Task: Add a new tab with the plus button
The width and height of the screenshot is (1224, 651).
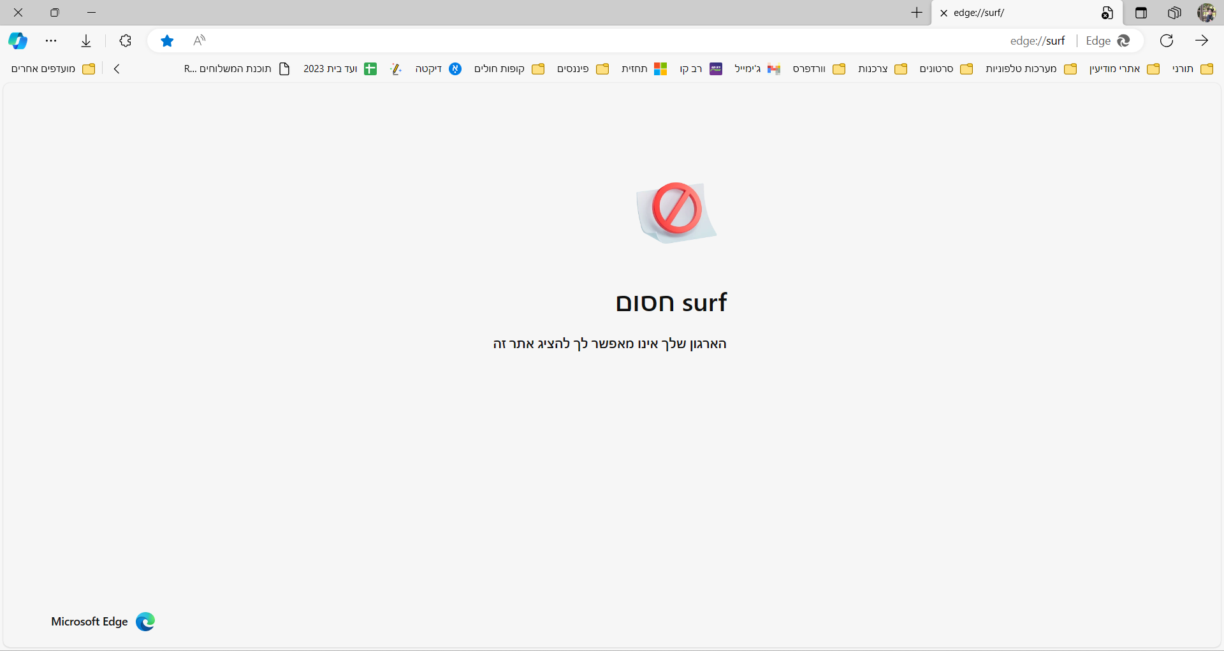Action: (x=917, y=13)
